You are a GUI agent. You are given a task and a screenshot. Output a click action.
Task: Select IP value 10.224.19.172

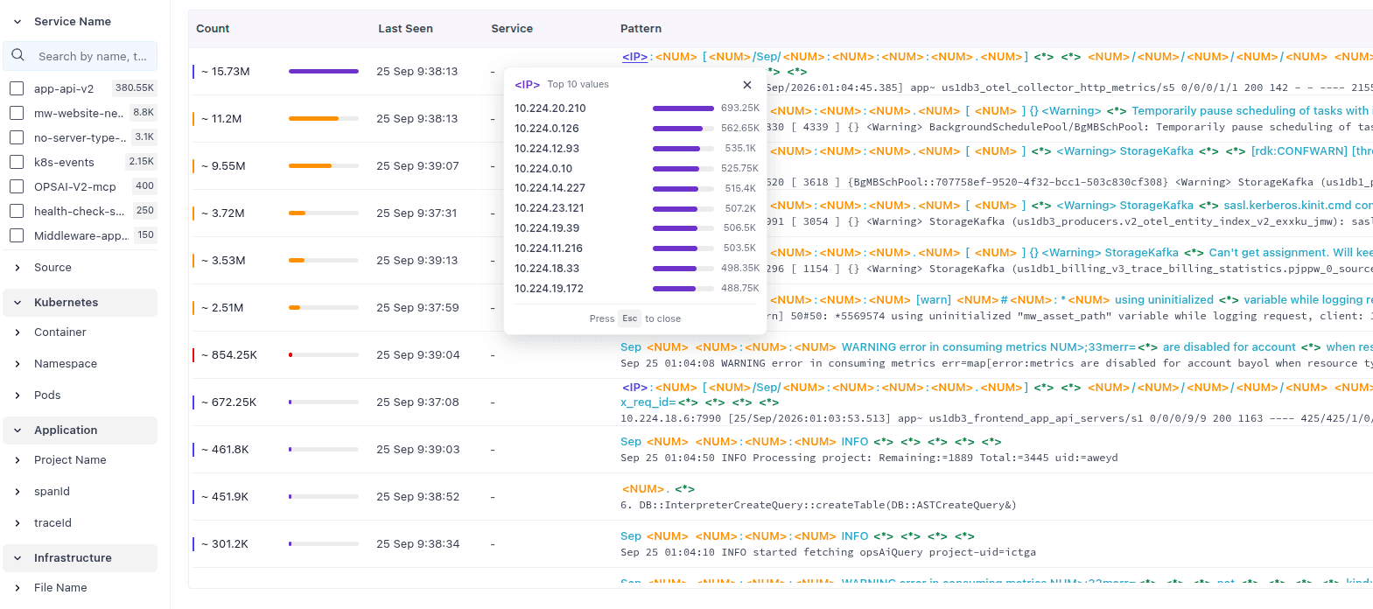coord(549,289)
